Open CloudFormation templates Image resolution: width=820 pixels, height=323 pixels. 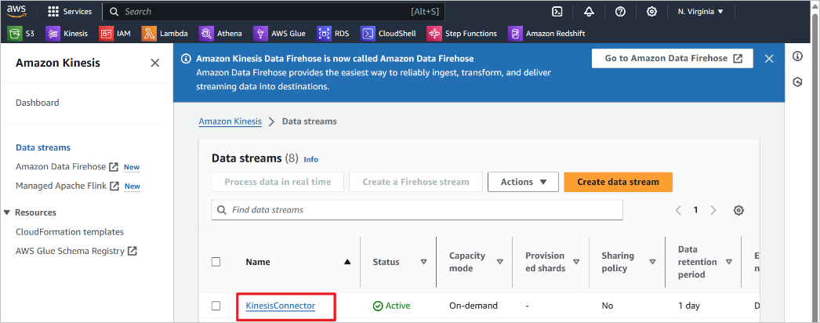pyautogui.click(x=70, y=231)
